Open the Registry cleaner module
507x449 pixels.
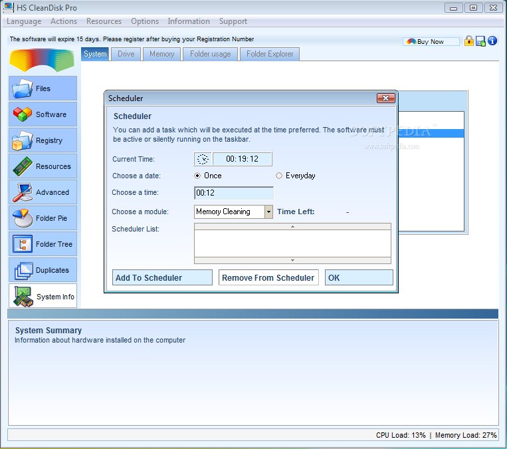(x=43, y=140)
